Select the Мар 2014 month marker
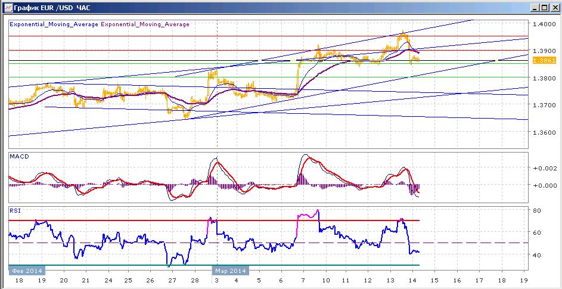Viewport: 562px width, 289px height. click(231, 271)
